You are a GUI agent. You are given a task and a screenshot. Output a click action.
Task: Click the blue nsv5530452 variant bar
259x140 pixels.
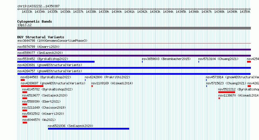click(x=56, y=62)
